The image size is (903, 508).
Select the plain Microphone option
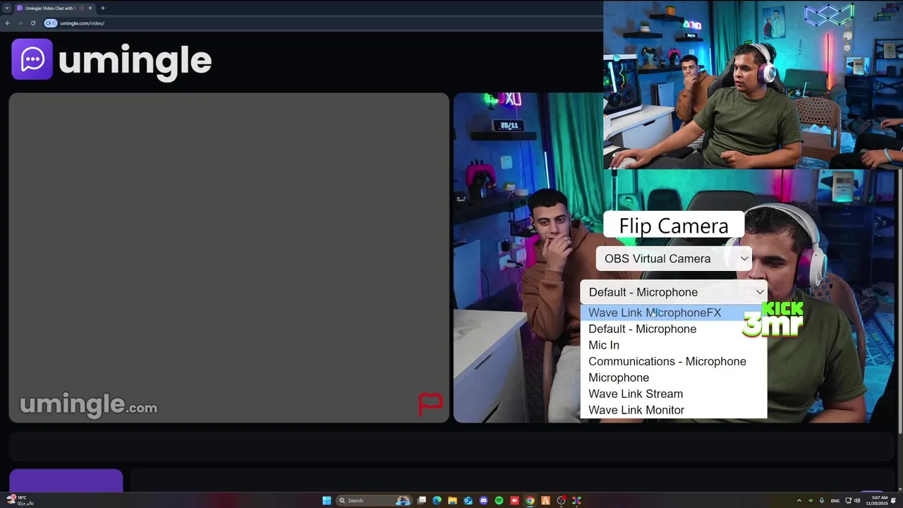click(x=673, y=377)
